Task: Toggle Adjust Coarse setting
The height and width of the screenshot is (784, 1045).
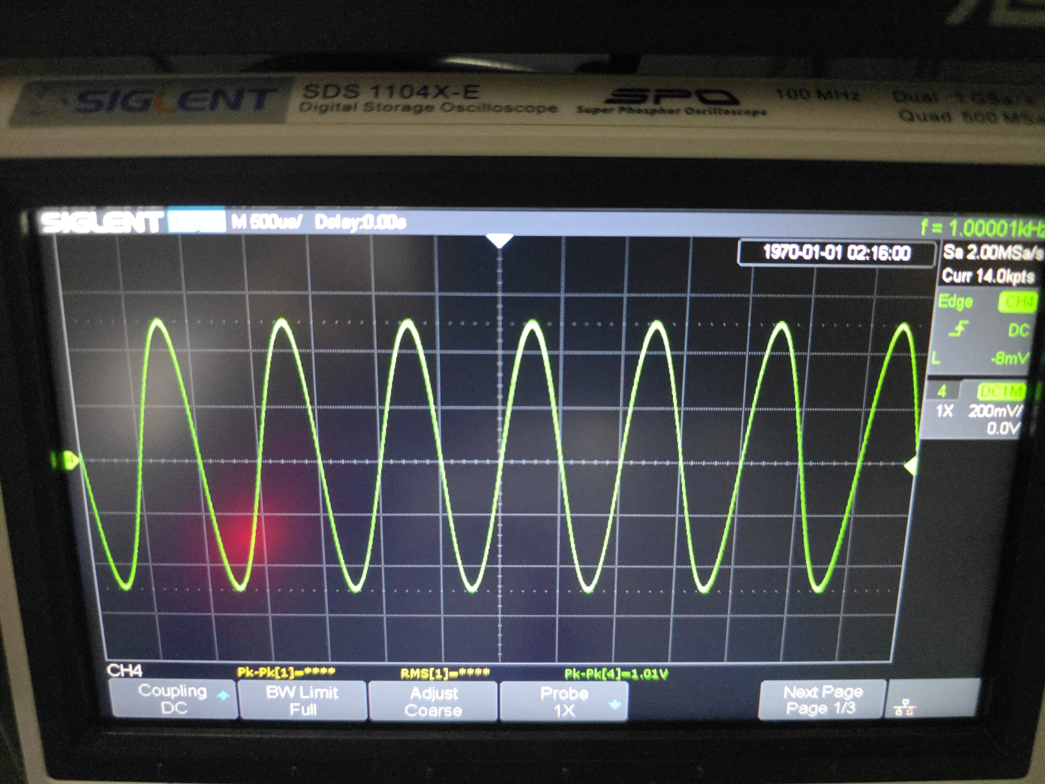Action: [433, 701]
